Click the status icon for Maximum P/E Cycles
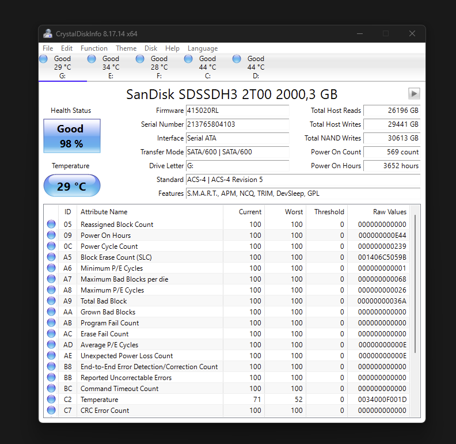 point(51,290)
